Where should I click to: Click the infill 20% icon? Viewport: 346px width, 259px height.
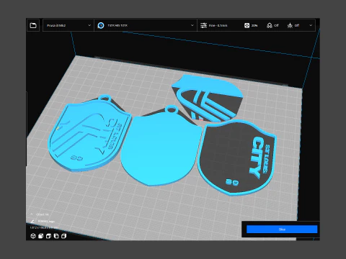(x=247, y=25)
